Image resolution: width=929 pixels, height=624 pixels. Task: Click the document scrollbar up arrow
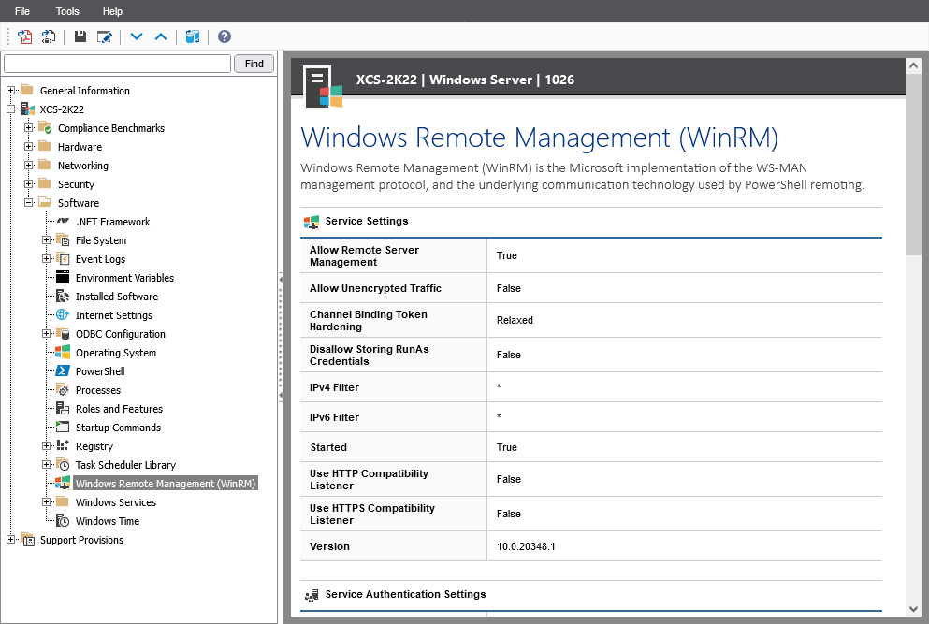click(x=913, y=65)
